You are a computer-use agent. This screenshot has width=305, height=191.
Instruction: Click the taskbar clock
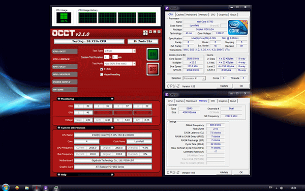pos(293,188)
